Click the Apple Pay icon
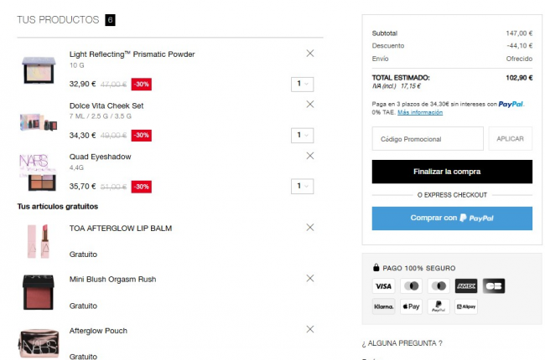The width and height of the screenshot is (545, 360). click(411, 307)
